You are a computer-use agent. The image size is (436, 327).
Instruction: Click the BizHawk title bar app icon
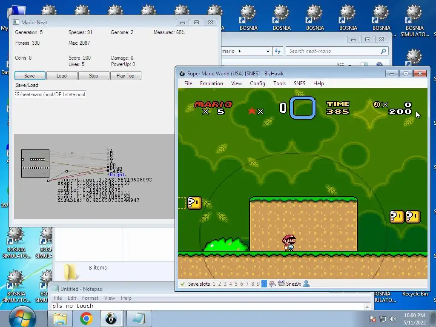tap(182, 73)
